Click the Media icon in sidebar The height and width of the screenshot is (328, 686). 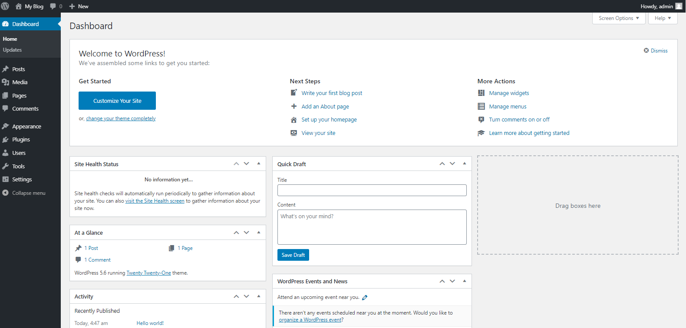coord(5,82)
